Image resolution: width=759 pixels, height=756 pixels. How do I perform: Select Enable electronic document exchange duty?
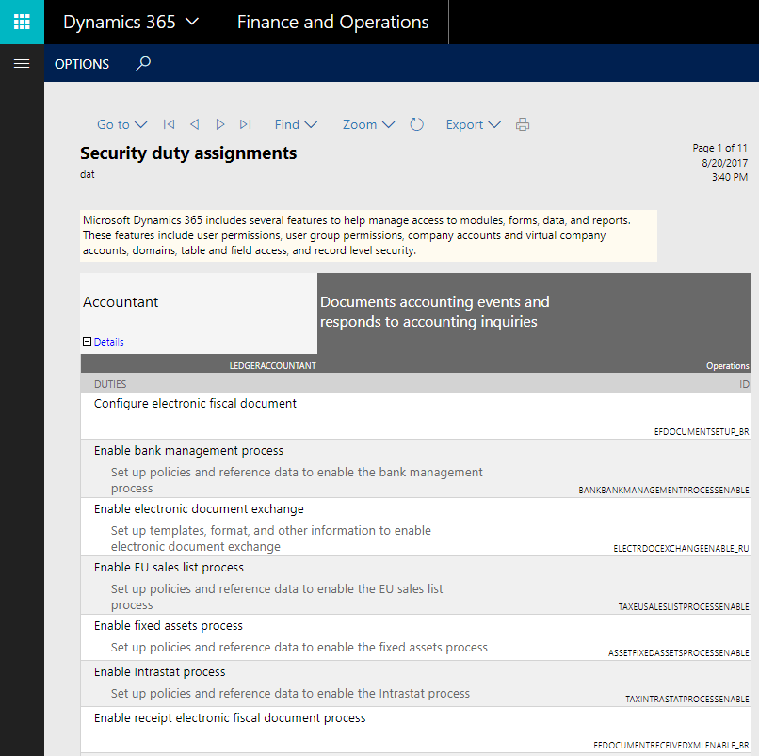pyautogui.click(x=199, y=509)
